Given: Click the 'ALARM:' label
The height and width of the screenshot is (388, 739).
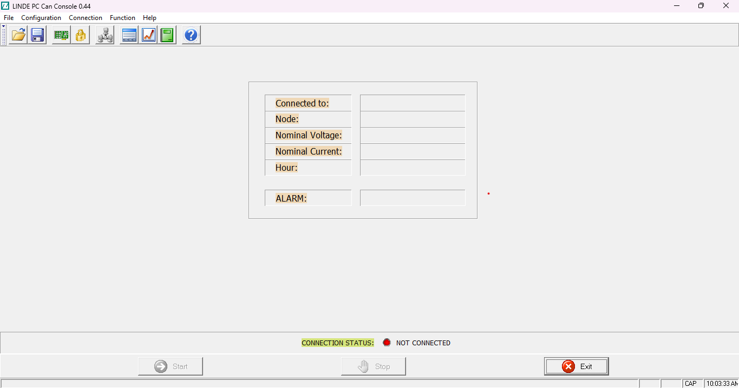Looking at the screenshot, I should tap(291, 198).
